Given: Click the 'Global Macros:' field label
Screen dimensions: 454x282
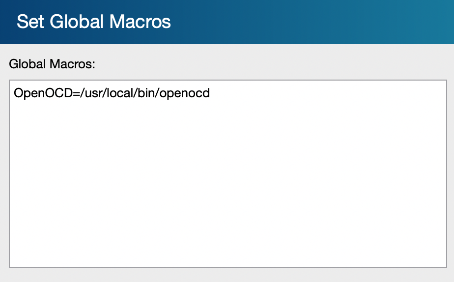Looking at the screenshot, I should point(52,64).
